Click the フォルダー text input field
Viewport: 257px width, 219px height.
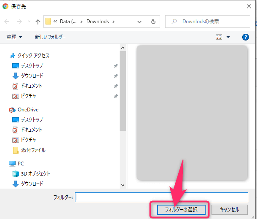[x=161, y=197]
